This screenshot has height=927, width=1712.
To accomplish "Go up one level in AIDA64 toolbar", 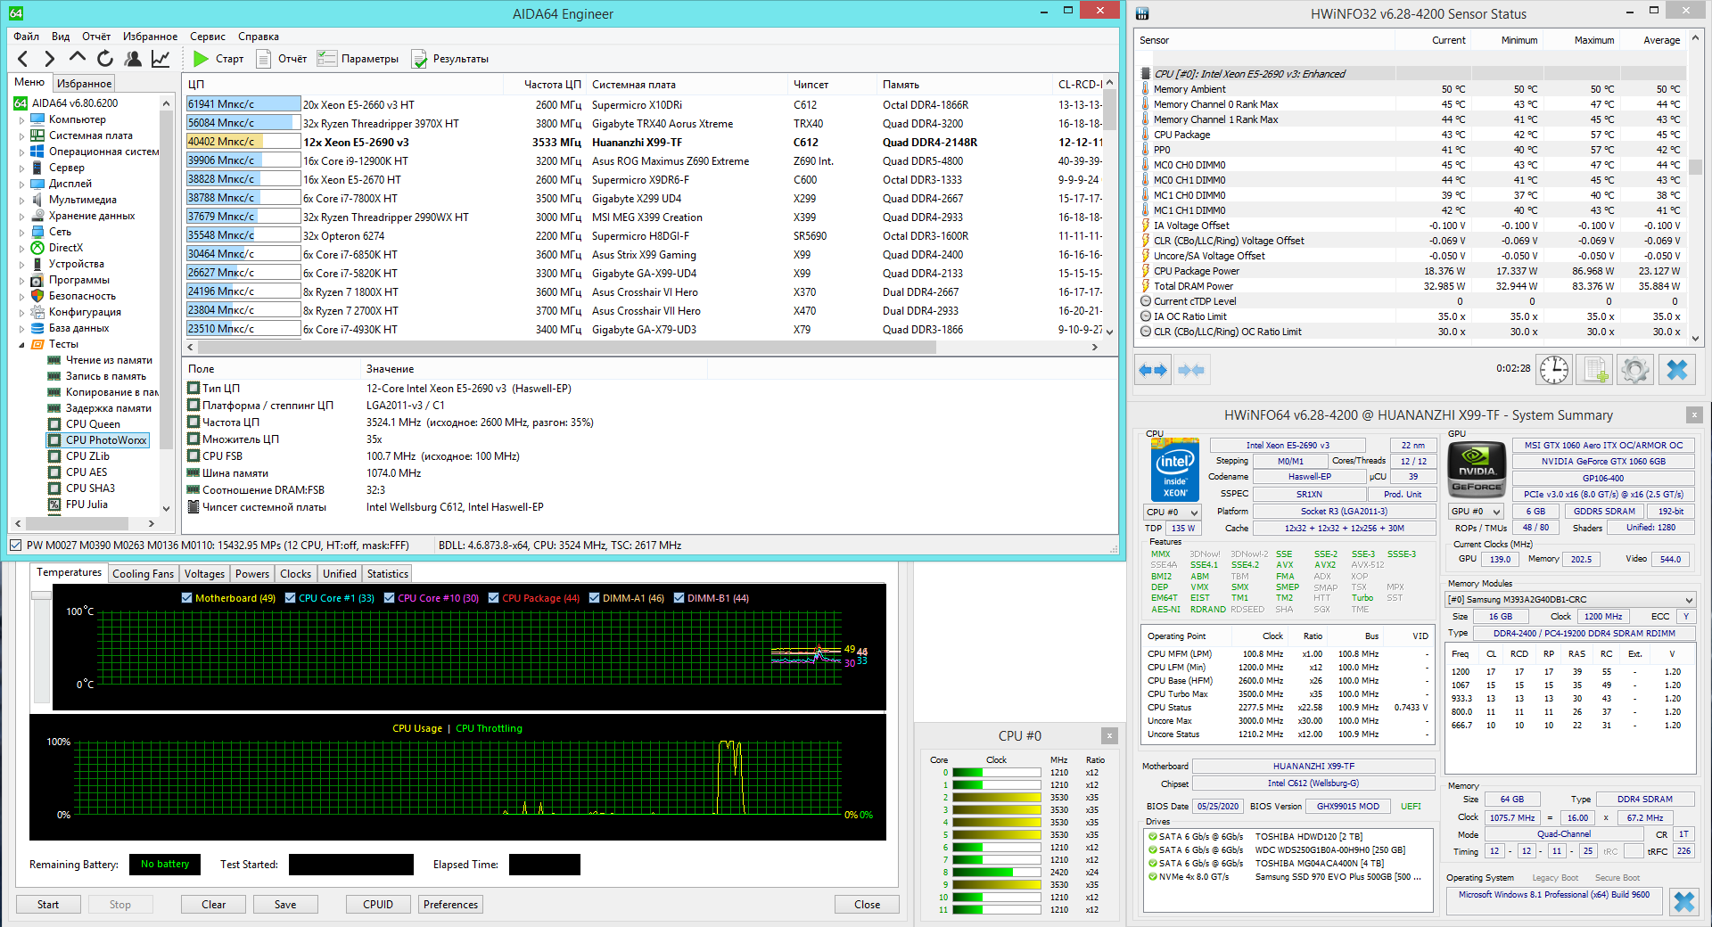I will [78, 59].
